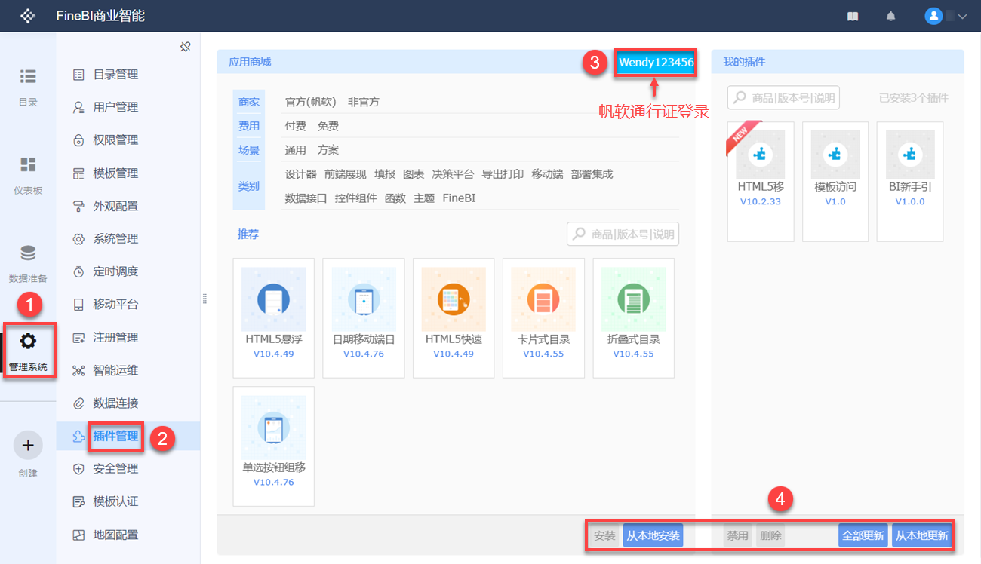Viewport: 981px width, 564px height.
Task: Click the 数据连接 paperclip icon
Action: [x=78, y=403]
